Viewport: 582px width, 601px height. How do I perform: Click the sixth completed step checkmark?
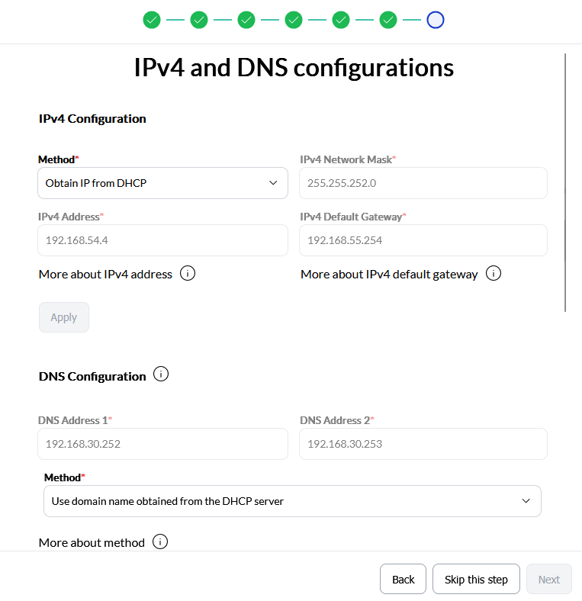click(x=388, y=20)
